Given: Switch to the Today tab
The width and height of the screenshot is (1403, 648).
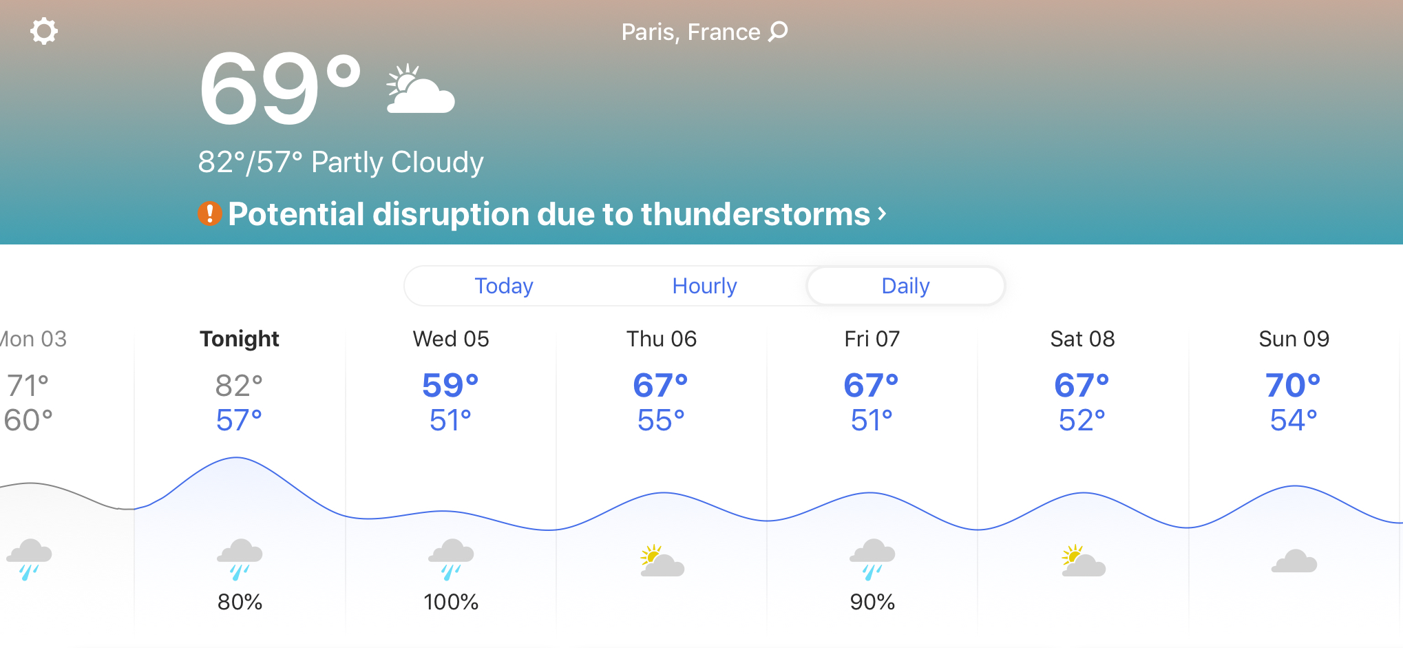Looking at the screenshot, I should [504, 286].
